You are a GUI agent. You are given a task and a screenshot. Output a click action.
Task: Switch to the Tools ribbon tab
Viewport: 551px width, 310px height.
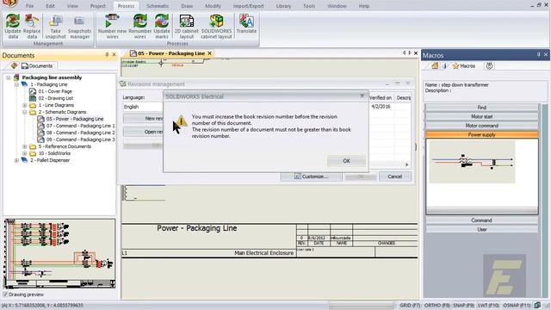click(x=309, y=6)
